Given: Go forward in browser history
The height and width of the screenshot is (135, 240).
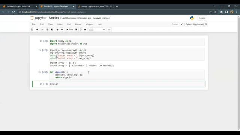Looking at the screenshot, I should tap(8, 12).
